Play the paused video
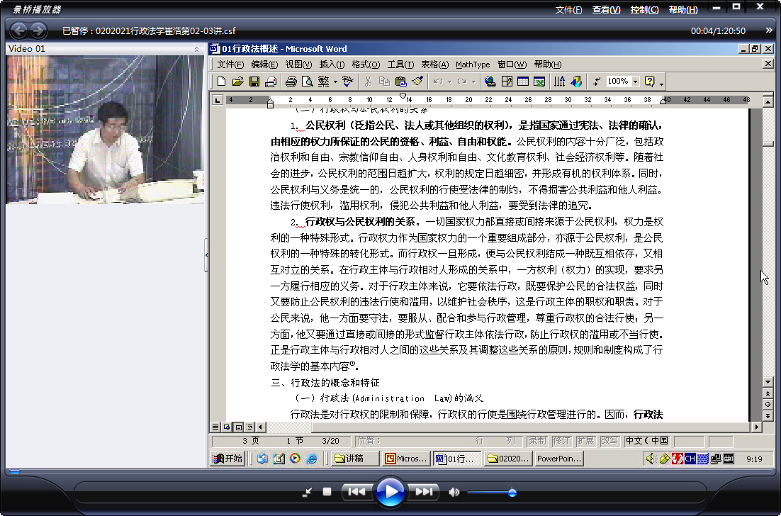 coord(390,492)
